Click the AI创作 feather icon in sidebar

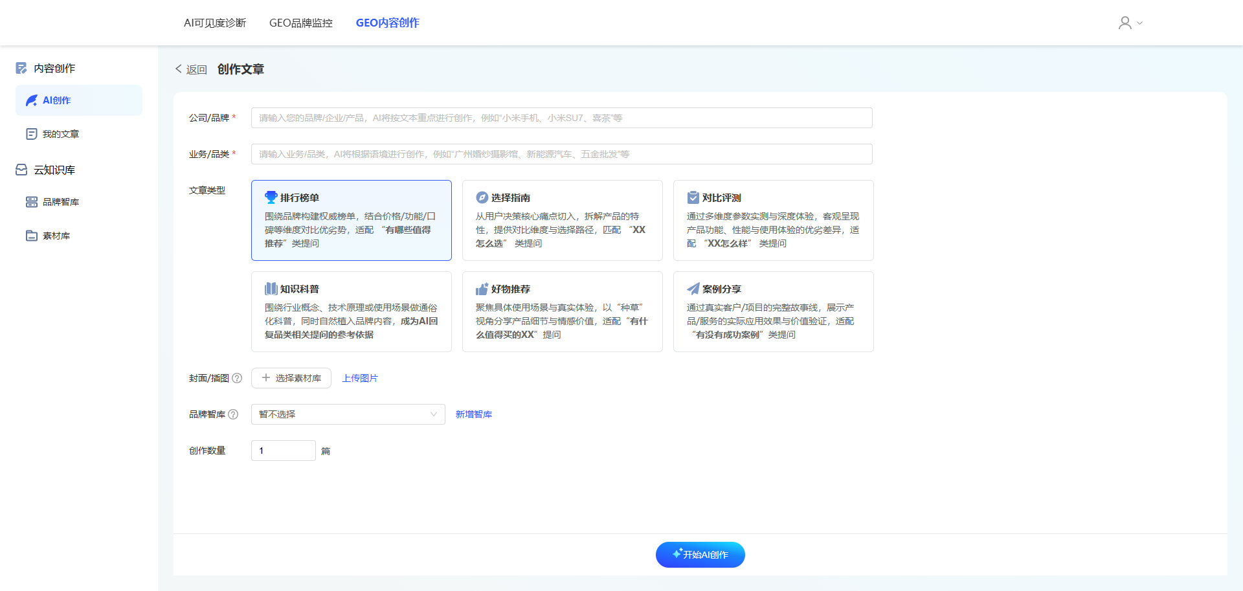pyautogui.click(x=31, y=100)
